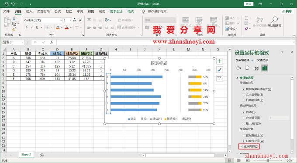Click the Undo arrow icon
The image size is (297, 163).
pyautogui.click(x=13, y=4)
